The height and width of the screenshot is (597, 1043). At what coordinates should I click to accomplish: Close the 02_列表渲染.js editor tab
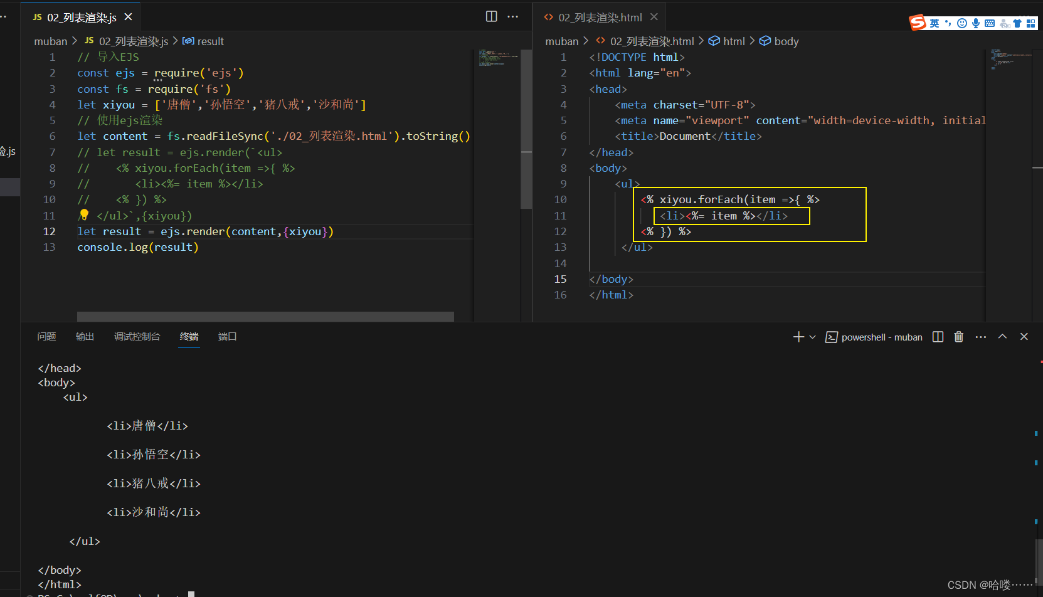coord(128,17)
